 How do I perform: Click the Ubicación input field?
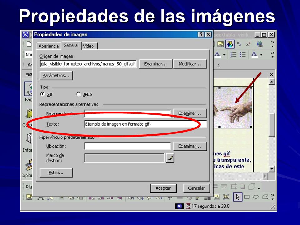coord(127,146)
